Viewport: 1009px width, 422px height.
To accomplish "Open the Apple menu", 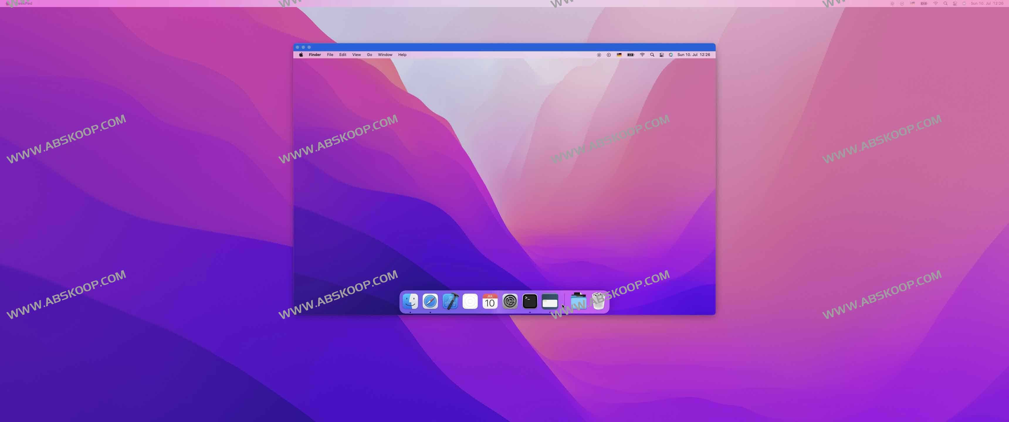I will 301,55.
